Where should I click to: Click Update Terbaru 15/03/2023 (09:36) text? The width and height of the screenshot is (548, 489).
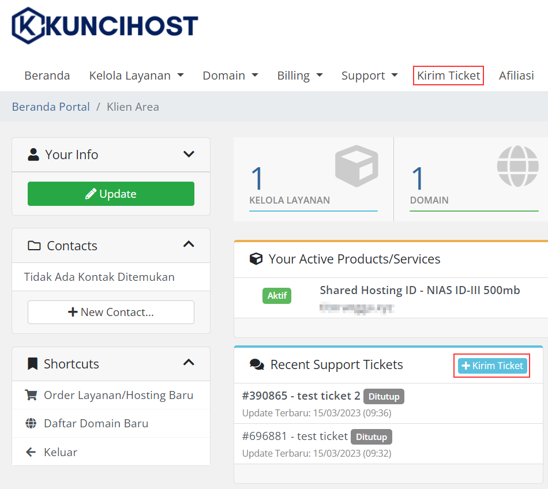click(x=317, y=413)
